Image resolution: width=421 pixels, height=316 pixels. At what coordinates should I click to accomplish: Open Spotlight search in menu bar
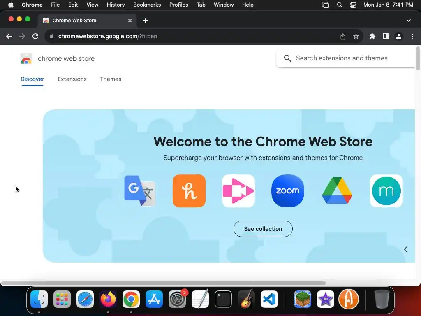coord(339,5)
